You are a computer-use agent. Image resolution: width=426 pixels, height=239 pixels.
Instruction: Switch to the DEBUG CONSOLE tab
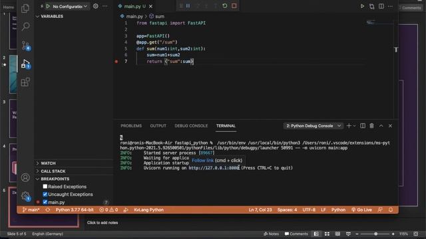[191, 125]
